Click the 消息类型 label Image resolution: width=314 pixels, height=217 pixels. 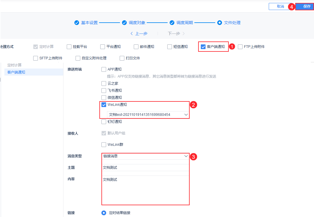[x=75, y=156]
